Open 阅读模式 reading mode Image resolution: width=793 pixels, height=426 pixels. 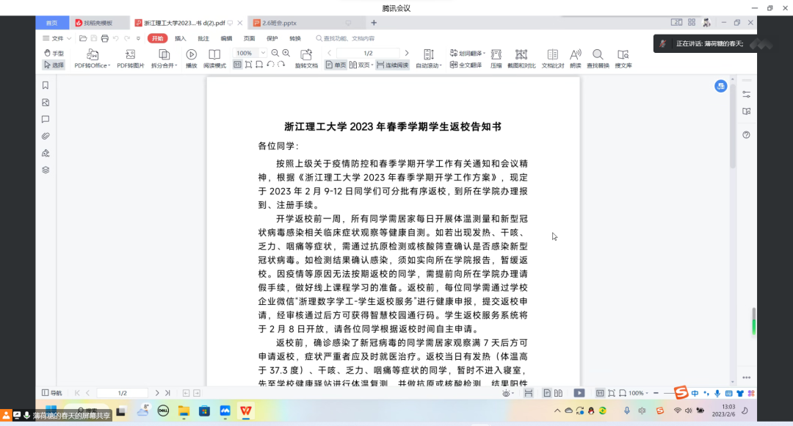(x=214, y=54)
